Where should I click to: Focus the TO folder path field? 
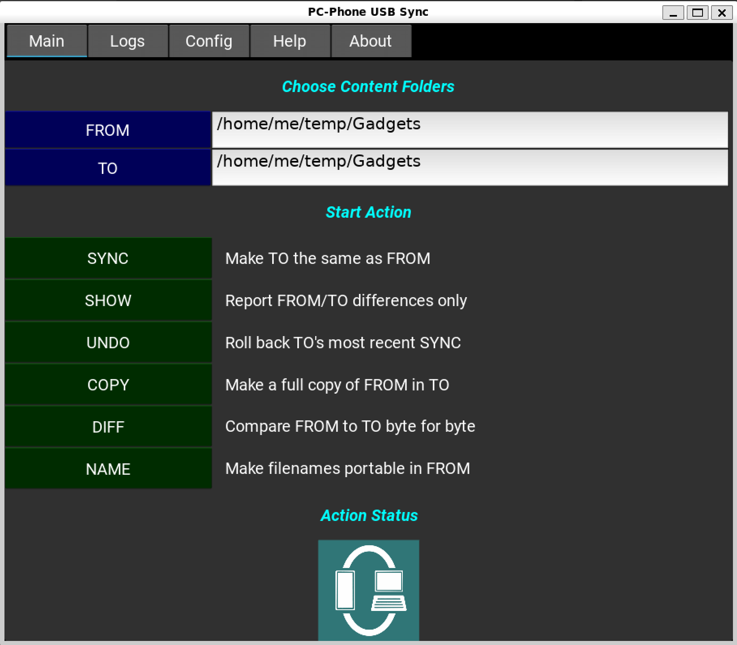[x=470, y=167]
